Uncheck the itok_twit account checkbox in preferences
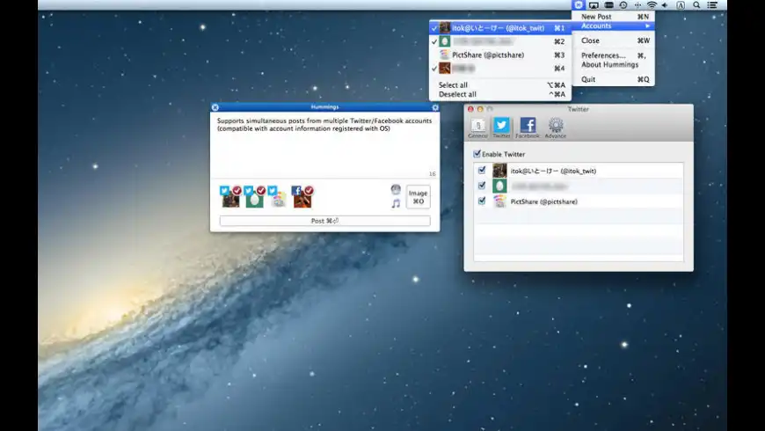This screenshot has width=765, height=431. (482, 171)
